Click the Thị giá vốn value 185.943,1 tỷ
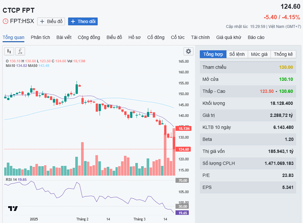 (281, 151)
